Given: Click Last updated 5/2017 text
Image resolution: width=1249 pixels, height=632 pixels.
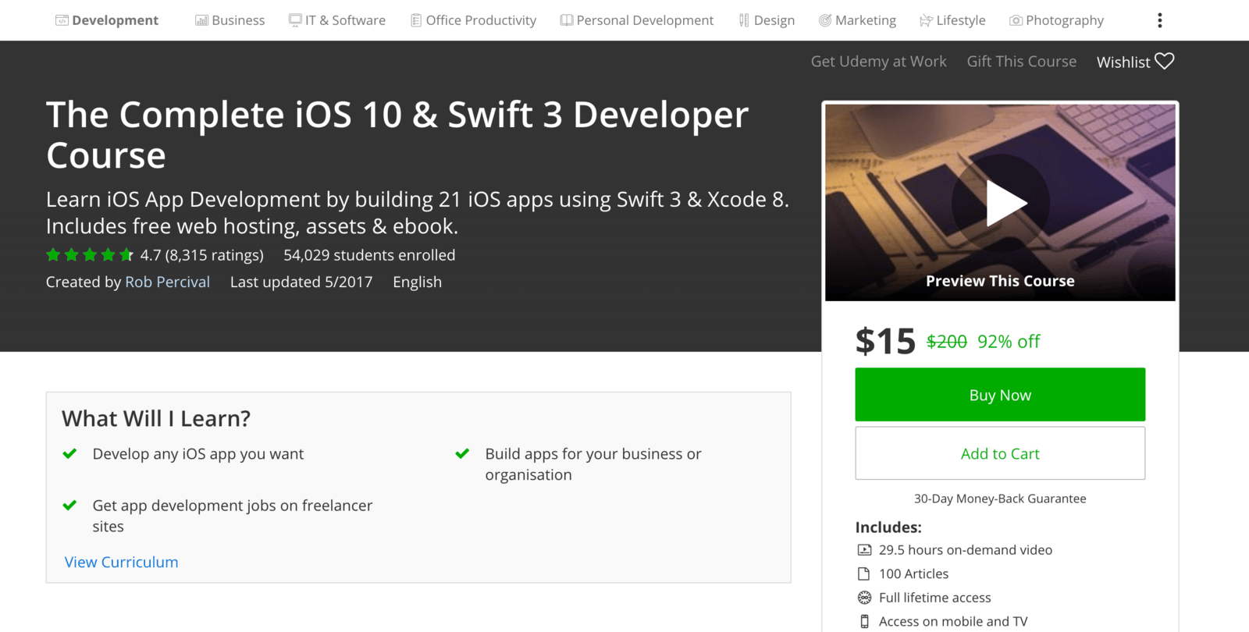Looking at the screenshot, I should click(301, 282).
